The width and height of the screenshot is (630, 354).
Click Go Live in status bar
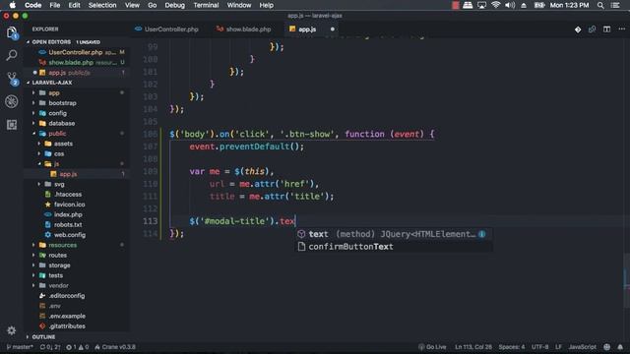432,347
